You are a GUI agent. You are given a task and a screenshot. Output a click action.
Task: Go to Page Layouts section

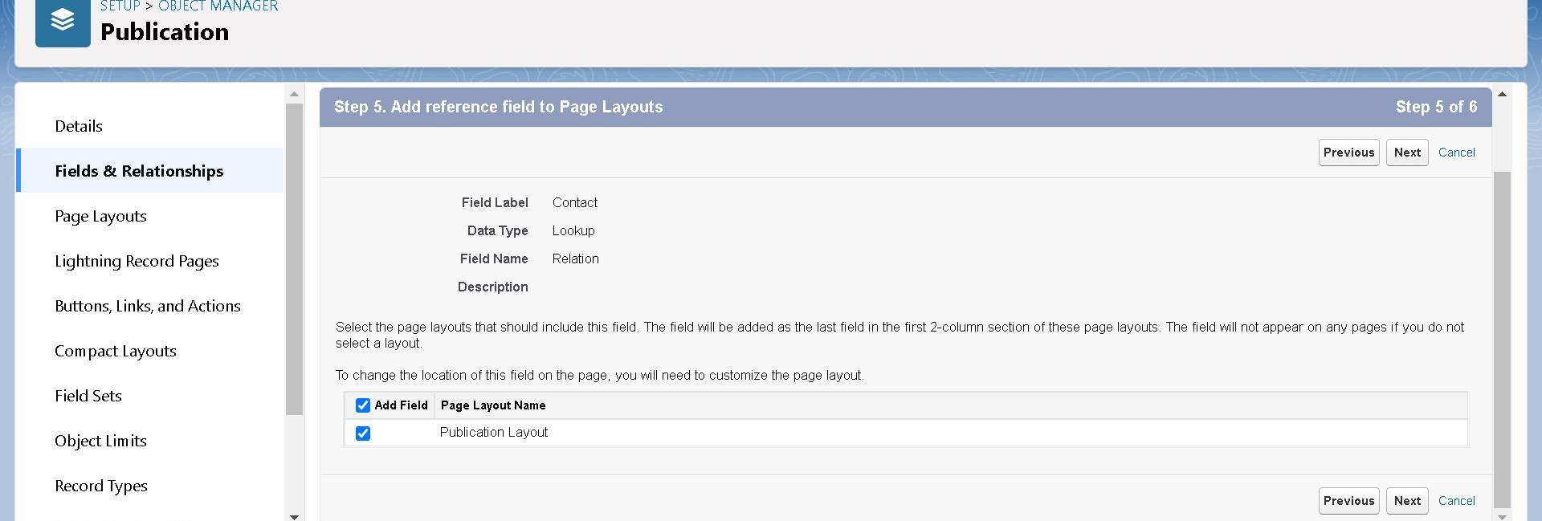pos(100,216)
